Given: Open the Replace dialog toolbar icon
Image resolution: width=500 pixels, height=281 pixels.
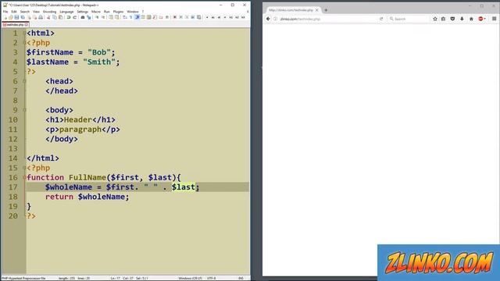Looking at the screenshot, I should point(88,17).
